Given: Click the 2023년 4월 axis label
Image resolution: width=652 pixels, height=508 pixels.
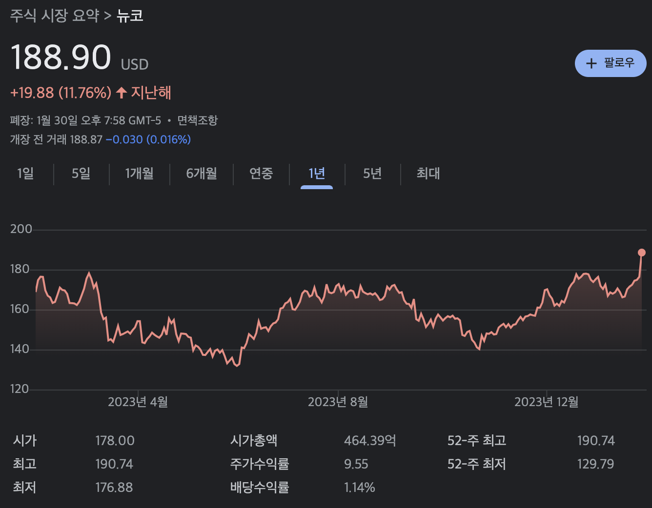Looking at the screenshot, I should (138, 402).
